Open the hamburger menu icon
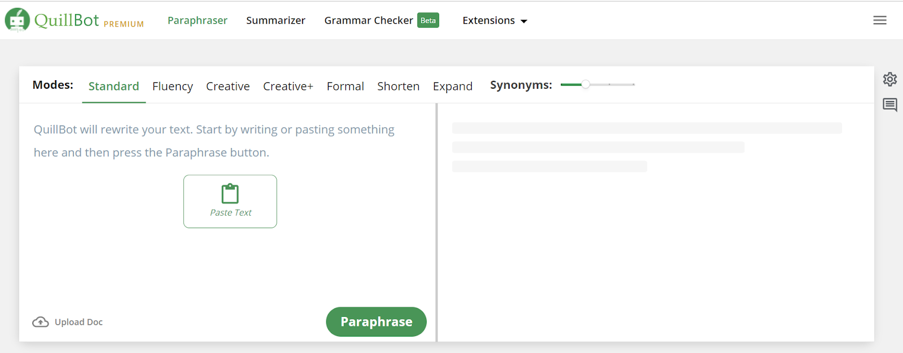903x353 pixels. 880,20
